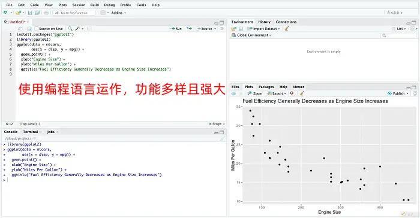Open the Tools menu
This screenshot has width=420, height=218.
141,5
